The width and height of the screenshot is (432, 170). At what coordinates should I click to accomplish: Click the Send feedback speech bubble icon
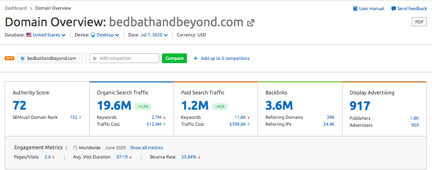394,9
